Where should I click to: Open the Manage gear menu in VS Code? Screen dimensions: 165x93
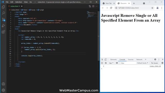3,90
